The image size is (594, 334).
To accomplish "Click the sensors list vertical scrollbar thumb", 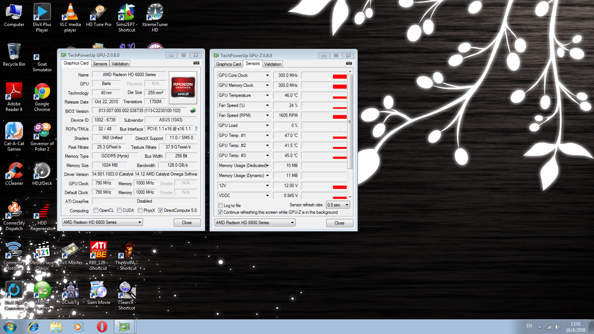I will [350, 121].
